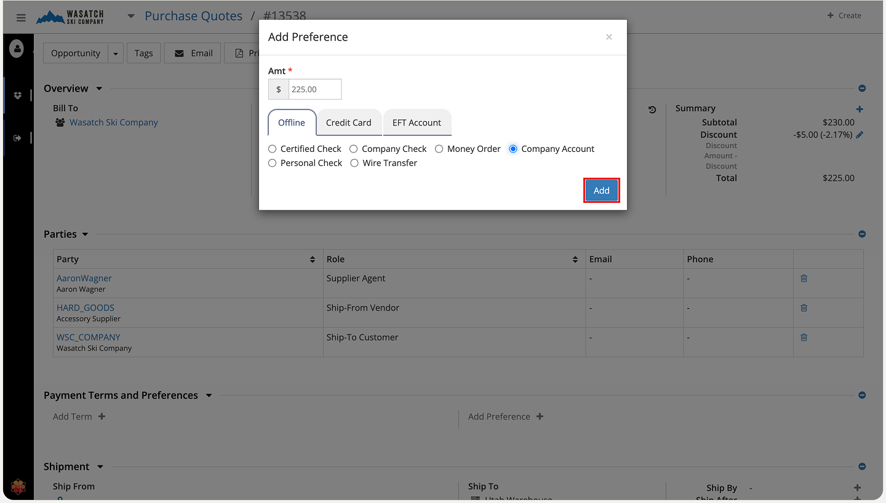Choose Wire Transfer payment method
This screenshot has height=503, width=886.
click(x=354, y=163)
